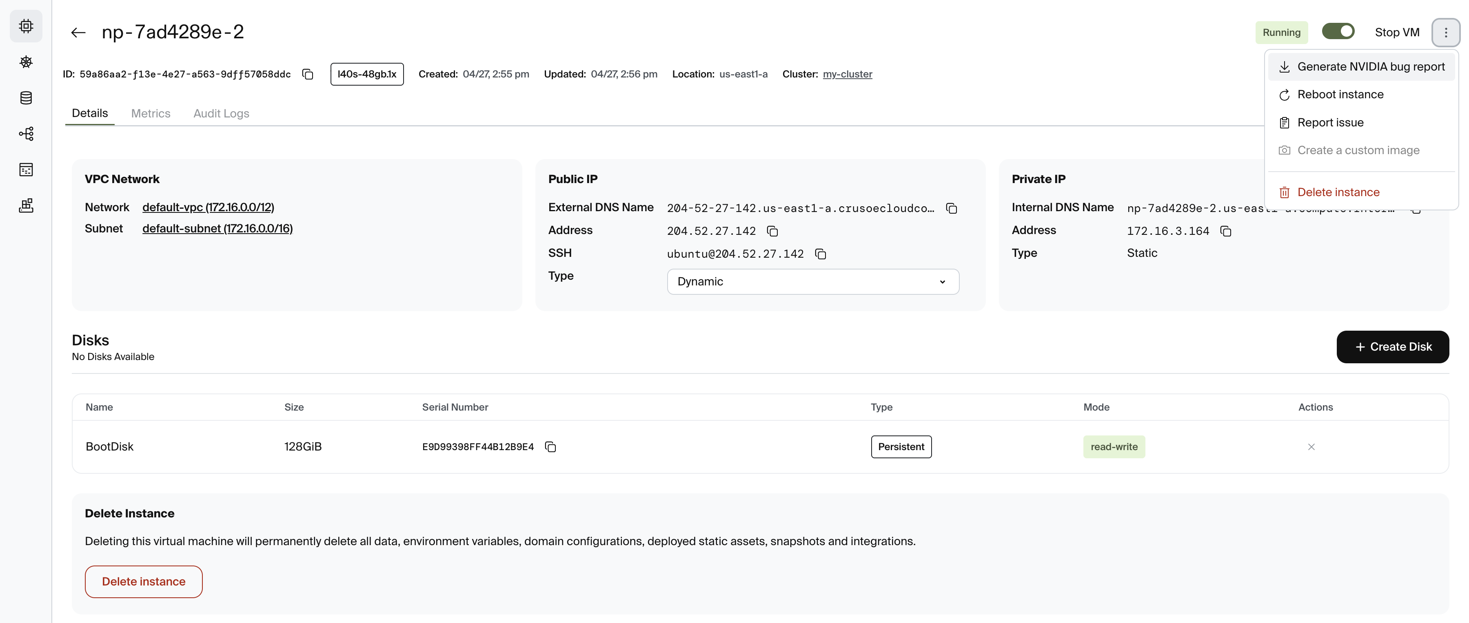Click the Size column header
Viewport: 1469px width, 623px height.
(x=294, y=407)
